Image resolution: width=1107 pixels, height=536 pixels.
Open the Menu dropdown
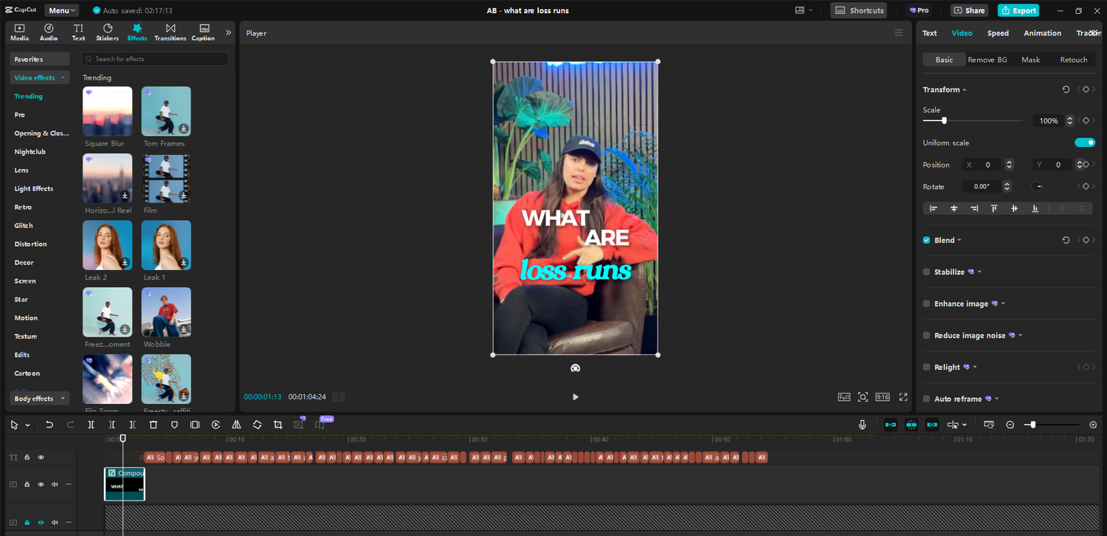pyautogui.click(x=61, y=10)
